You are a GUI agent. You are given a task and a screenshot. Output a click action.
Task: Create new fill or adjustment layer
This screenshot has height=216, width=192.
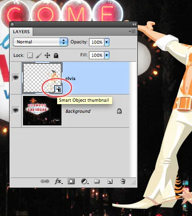(85, 181)
